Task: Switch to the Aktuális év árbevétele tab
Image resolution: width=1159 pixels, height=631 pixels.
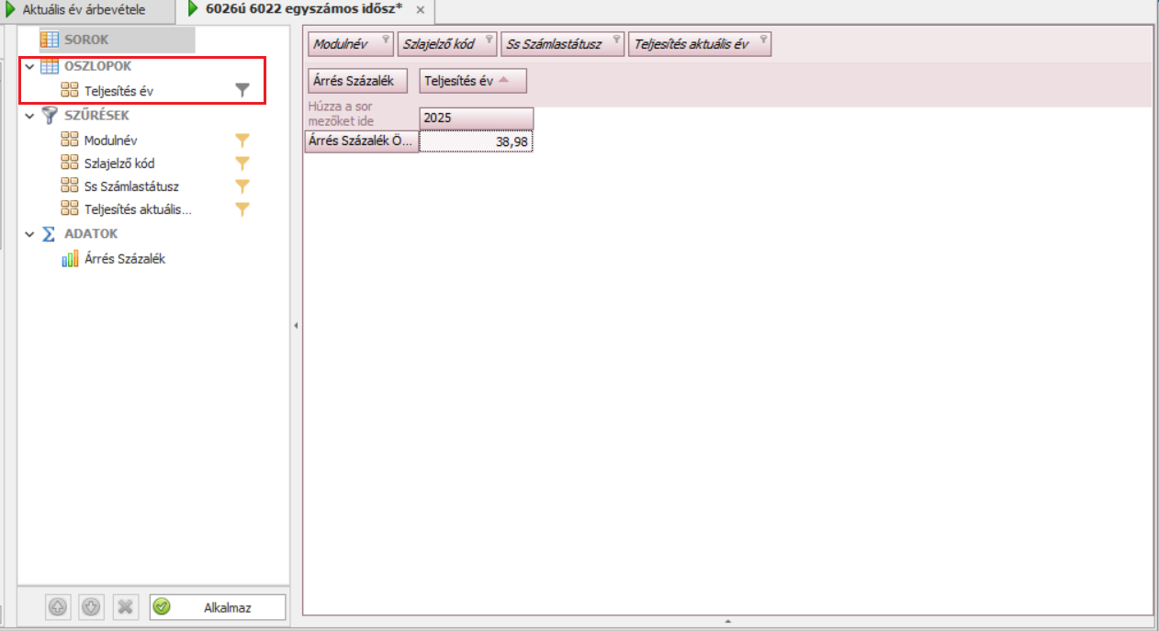Action: tap(84, 10)
